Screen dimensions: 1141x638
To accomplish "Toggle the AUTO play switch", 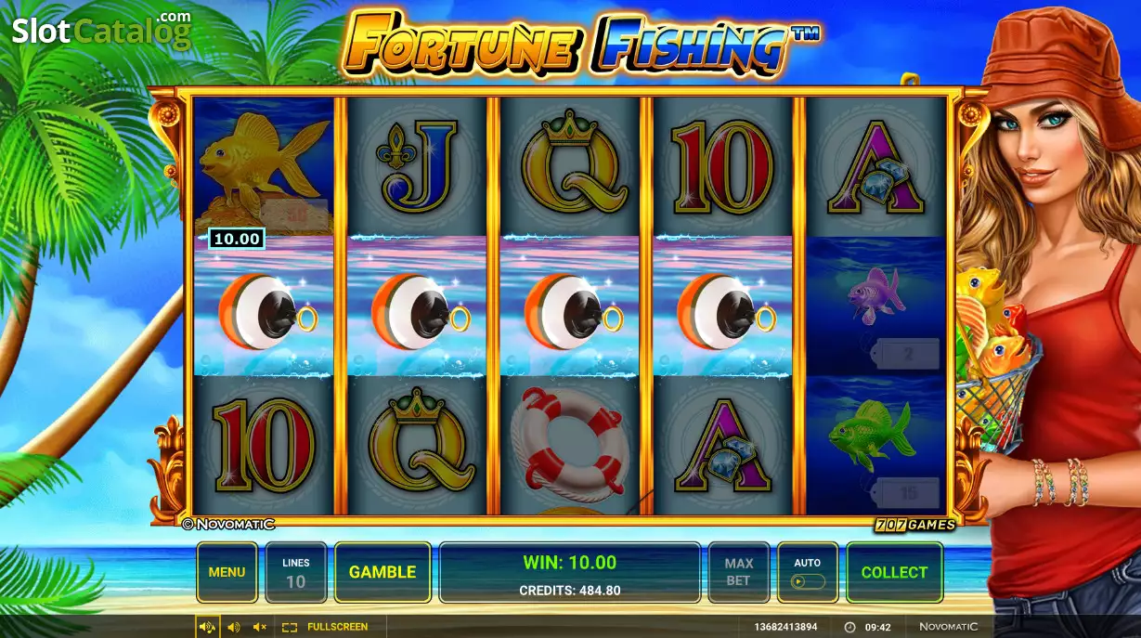I will (x=807, y=582).
